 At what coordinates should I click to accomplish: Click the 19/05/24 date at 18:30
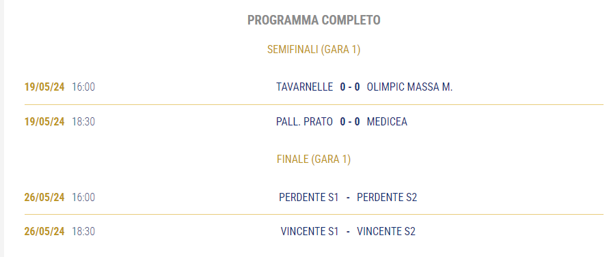tap(44, 122)
